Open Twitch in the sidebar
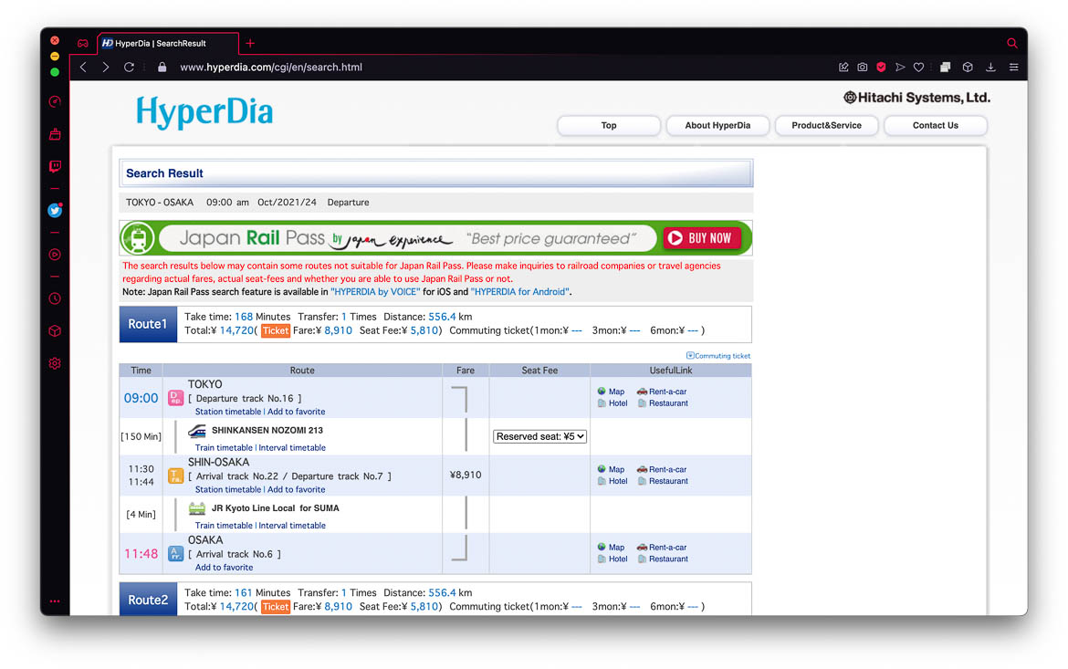This screenshot has width=1068, height=669. (55, 166)
